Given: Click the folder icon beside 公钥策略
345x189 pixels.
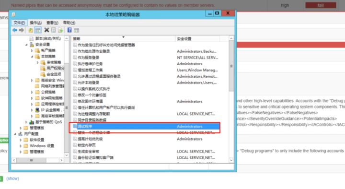Looking at the screenshot, I should 37,92.
